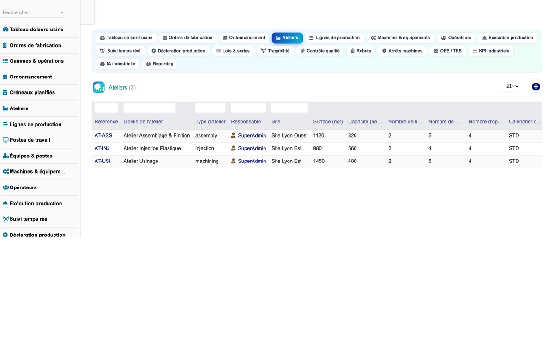554x343 pixels.
Task: Click the Traçabilité tab network icon
Action: (263, 51)
